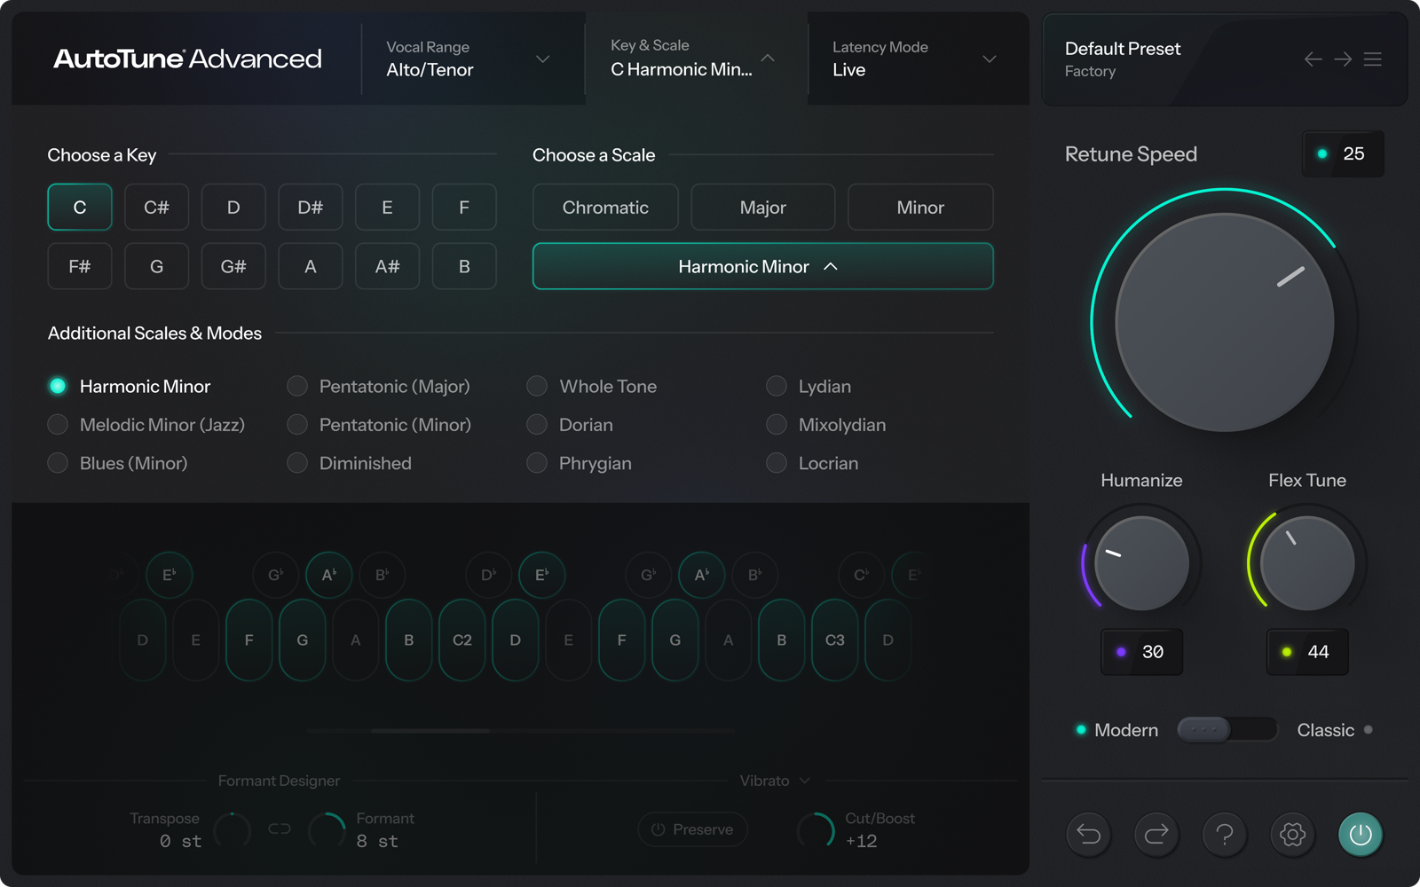
Task: Choose key F#
Action: (x=80, y=266)
